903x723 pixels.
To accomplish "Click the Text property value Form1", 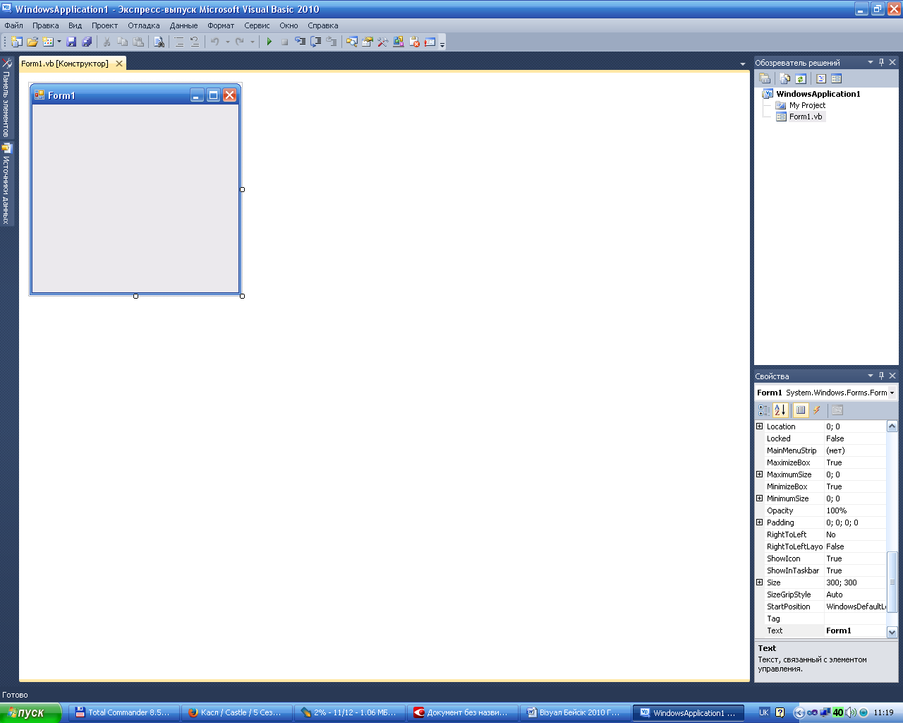I will click(839, 631).
